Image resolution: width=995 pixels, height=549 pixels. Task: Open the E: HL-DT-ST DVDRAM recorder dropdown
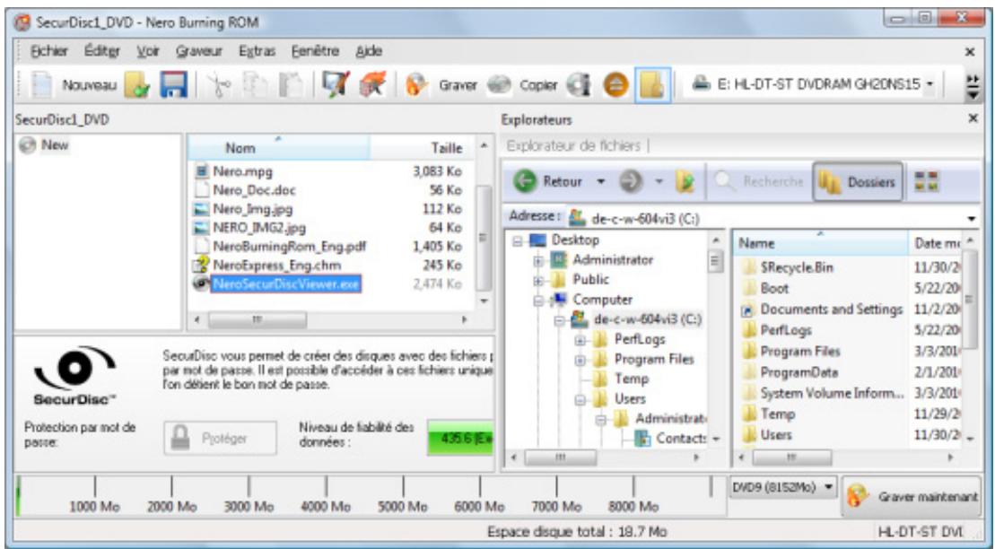[x=930, y=84]
